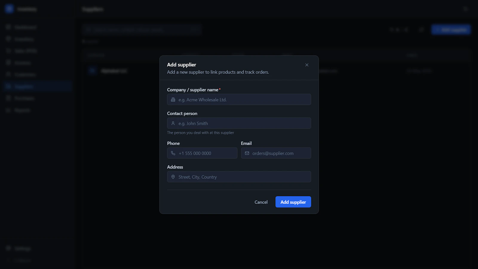The height and width of the screenshot is (269, 478).
Task: Focus the Contact person input field
Action: pos(239,123)
